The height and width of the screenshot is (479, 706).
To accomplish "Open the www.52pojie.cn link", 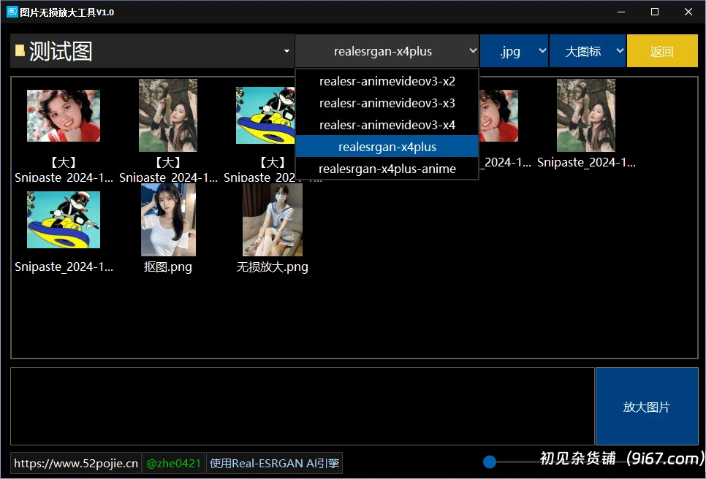I will click(75, 462).
